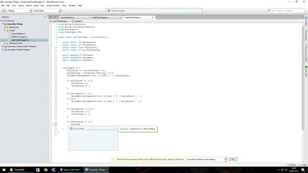Image resolution: width=308 pixels, height=173 pixels.
Task: Open the Unity Editor target dropdown
Action: click(47, 11)
